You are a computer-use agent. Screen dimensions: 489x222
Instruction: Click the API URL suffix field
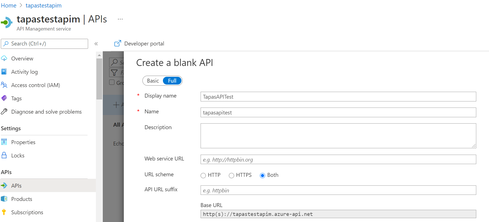[x=338, y=190]
